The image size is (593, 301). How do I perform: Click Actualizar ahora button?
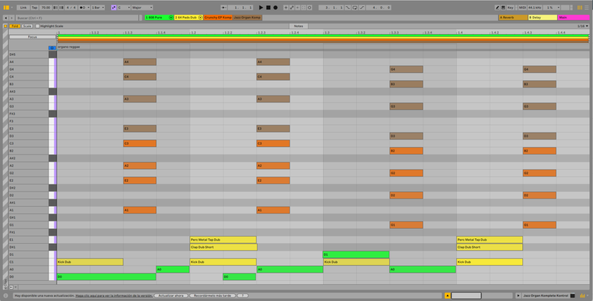(x=171, y=296)
